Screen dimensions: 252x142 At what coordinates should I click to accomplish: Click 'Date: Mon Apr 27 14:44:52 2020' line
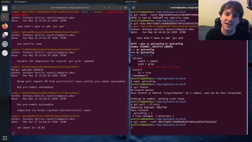[x=39, y=122]
